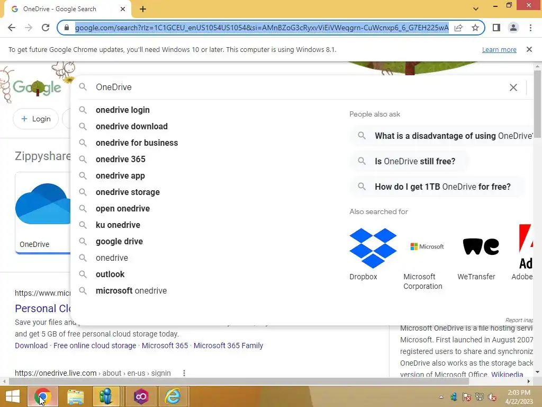Click into the OneDrive search field
Image resolution: width=542 pixels, height=407 pixels.
297,87
